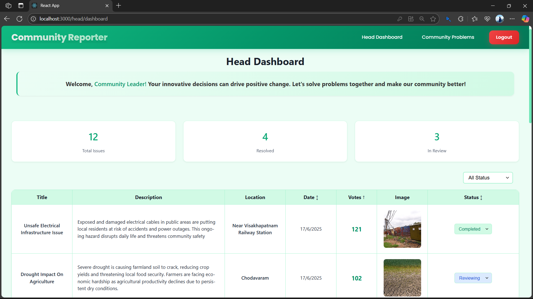Image resolution: width=533 pixels, height=299 pixels.
Task: Open the All Status filter dropdown
Action: 488,178
